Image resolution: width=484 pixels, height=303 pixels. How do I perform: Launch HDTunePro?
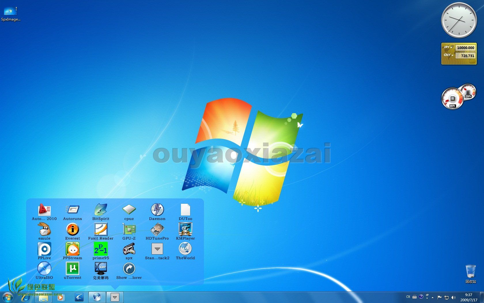[x=157, y=232]
